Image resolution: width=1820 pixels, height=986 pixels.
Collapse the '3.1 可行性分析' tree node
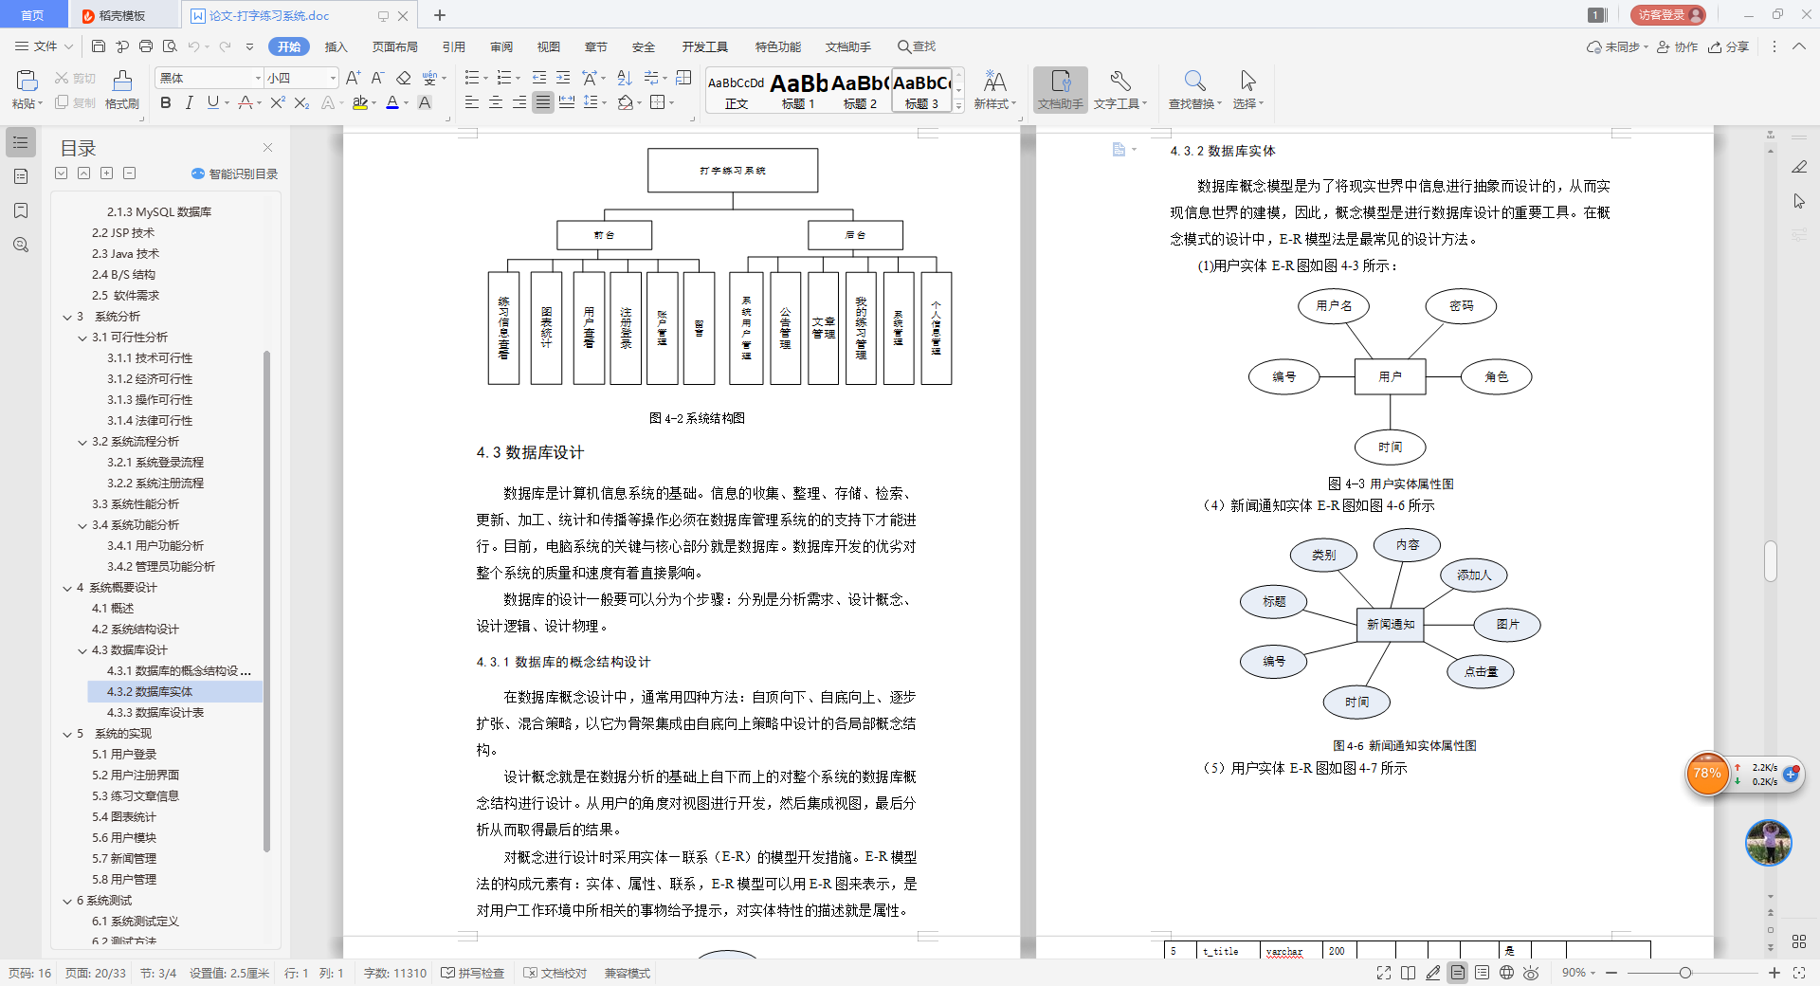pos(82,338)
